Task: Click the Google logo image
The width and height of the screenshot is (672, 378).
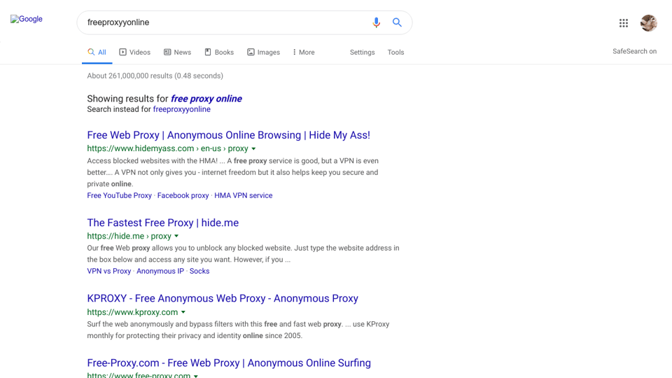Action: tap(27, 20)
